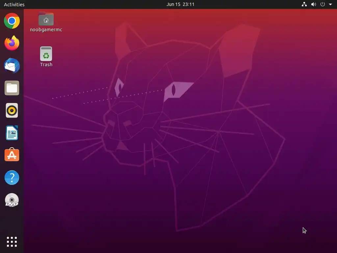Open LibreOffice Writer from the dock
Viewport: 337px width, 253px height.
(x=12, y=133)
